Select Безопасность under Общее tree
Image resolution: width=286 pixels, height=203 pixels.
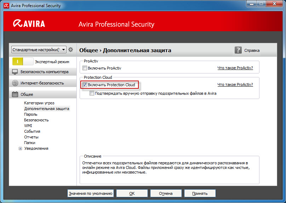click(x=36, y=120)
